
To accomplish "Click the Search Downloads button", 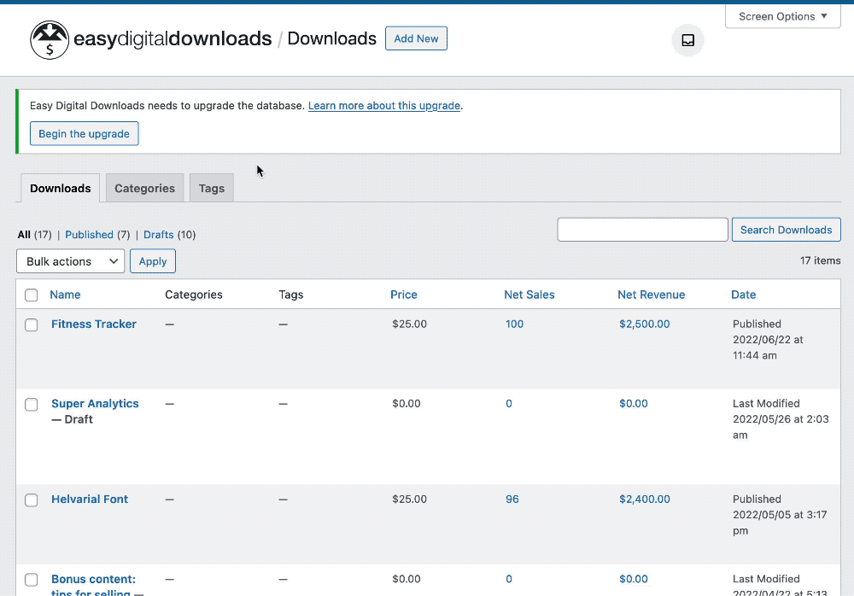I will click(x=786, y=229).
